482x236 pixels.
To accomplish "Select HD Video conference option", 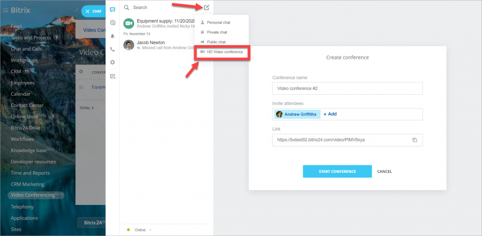I will click(x=222, y=52).
